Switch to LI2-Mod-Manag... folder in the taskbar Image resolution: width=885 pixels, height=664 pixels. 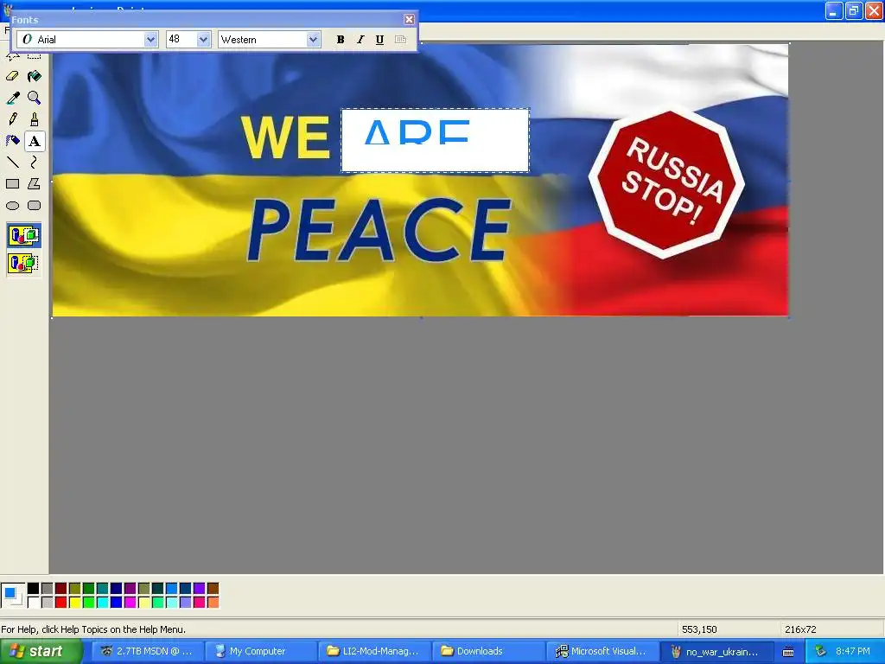tap(375, 651)
